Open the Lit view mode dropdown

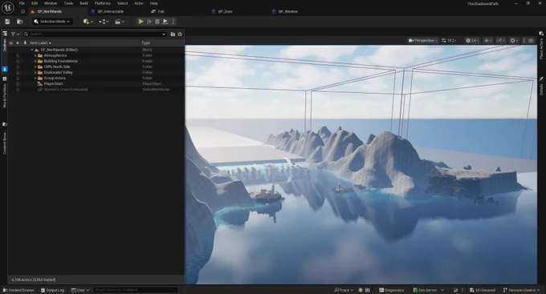coord(472,41)
